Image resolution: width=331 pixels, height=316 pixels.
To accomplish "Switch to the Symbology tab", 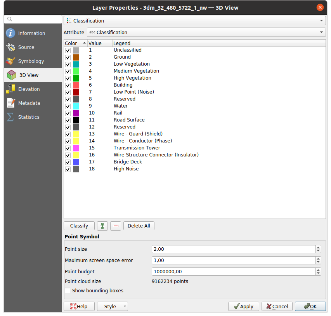I will pos(33,61).
